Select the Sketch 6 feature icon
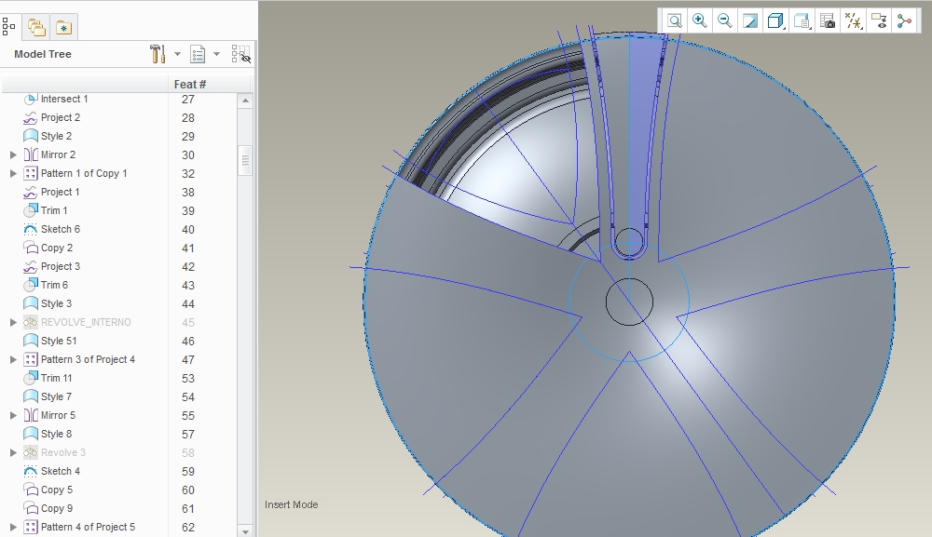 (31, 229)
